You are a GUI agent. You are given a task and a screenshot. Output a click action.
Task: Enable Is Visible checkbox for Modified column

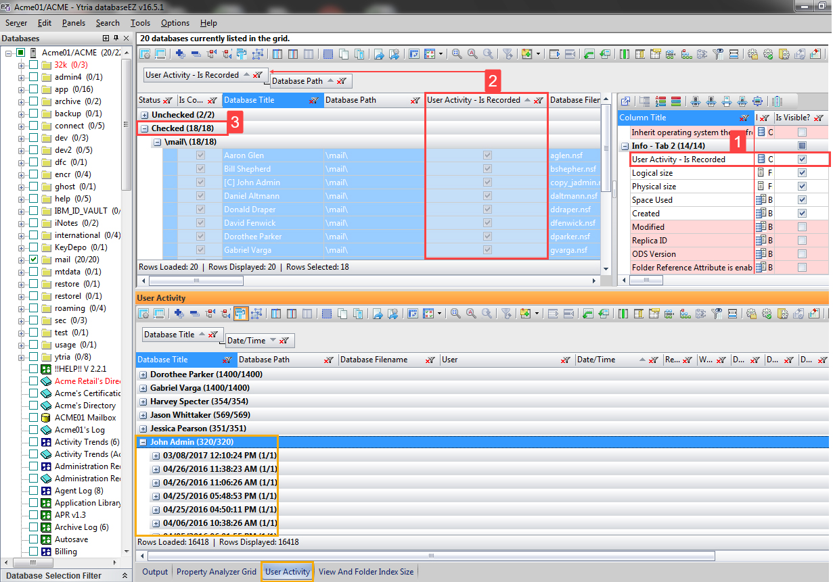(802, 227)
